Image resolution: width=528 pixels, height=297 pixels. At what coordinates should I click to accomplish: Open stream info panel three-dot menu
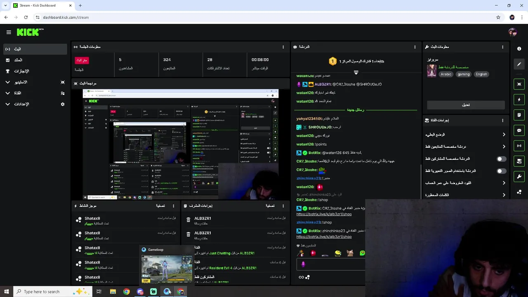tap(502, 47)
